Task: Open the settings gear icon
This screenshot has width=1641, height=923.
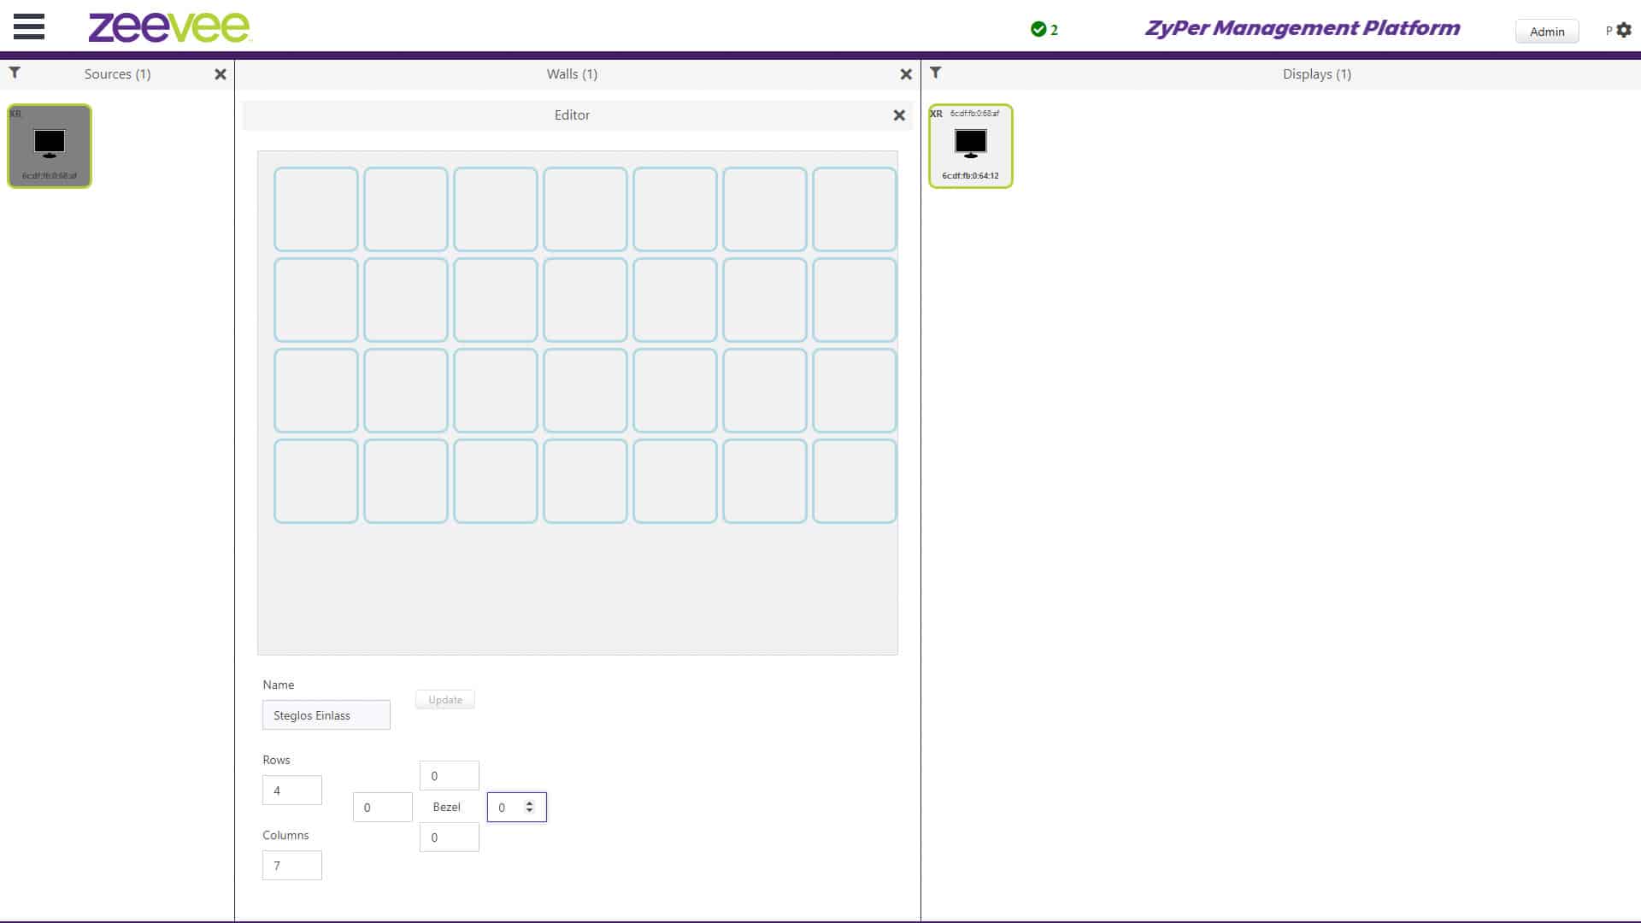Action: point(1624,30)
